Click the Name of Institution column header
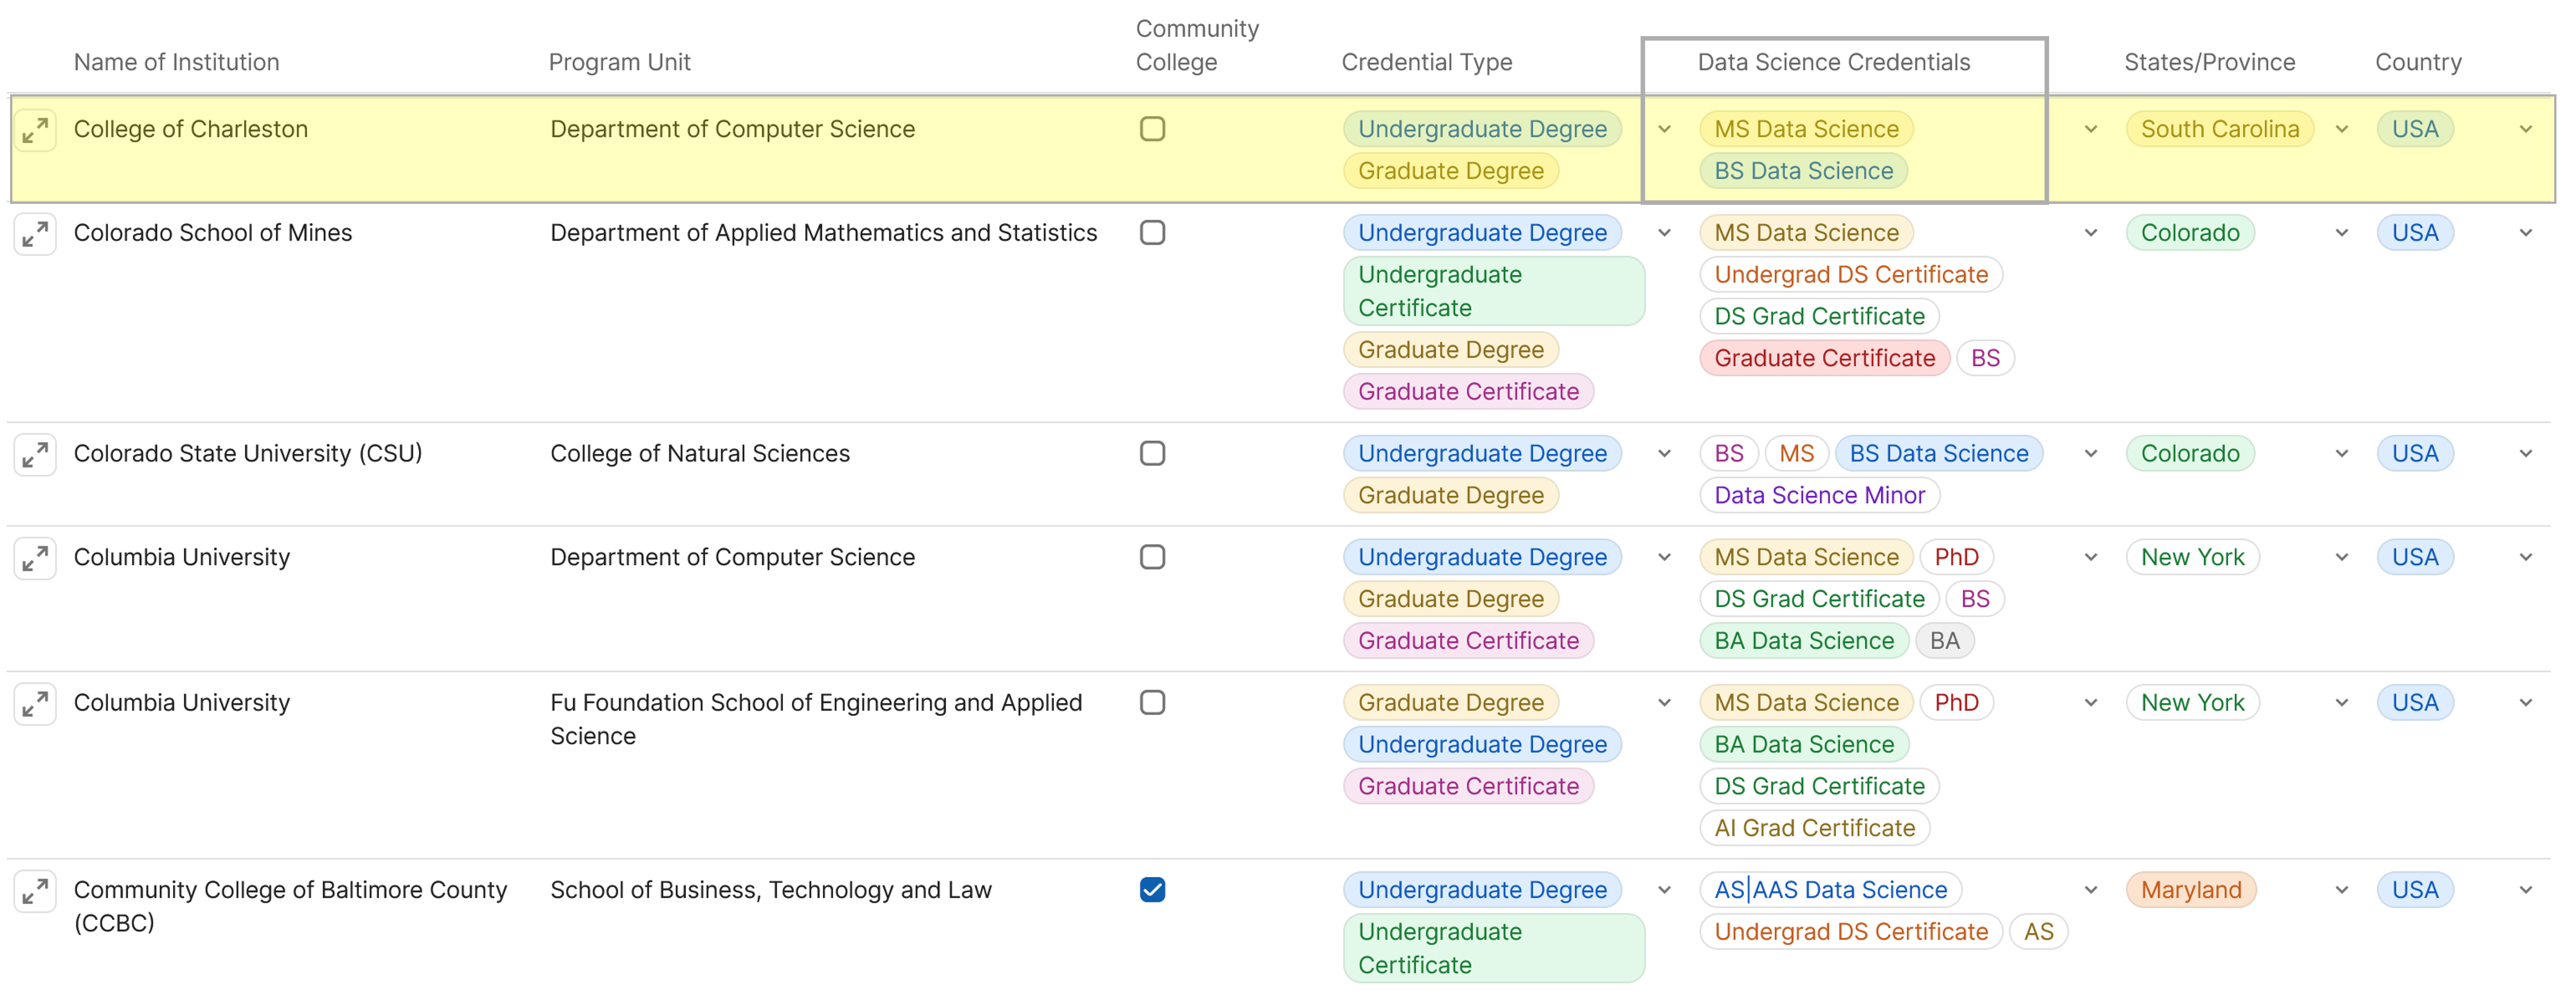The height and width of the screenshot is (995, 2576). (x=176, y=62)
